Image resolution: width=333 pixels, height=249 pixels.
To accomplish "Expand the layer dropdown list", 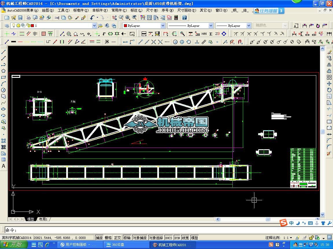I will [x=94, y=26].
